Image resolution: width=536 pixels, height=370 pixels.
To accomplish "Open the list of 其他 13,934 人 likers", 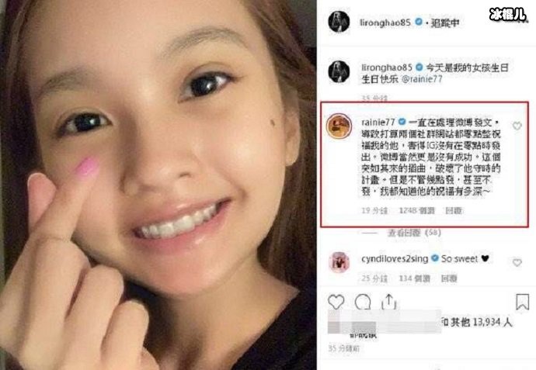I will tap(477, 322).
